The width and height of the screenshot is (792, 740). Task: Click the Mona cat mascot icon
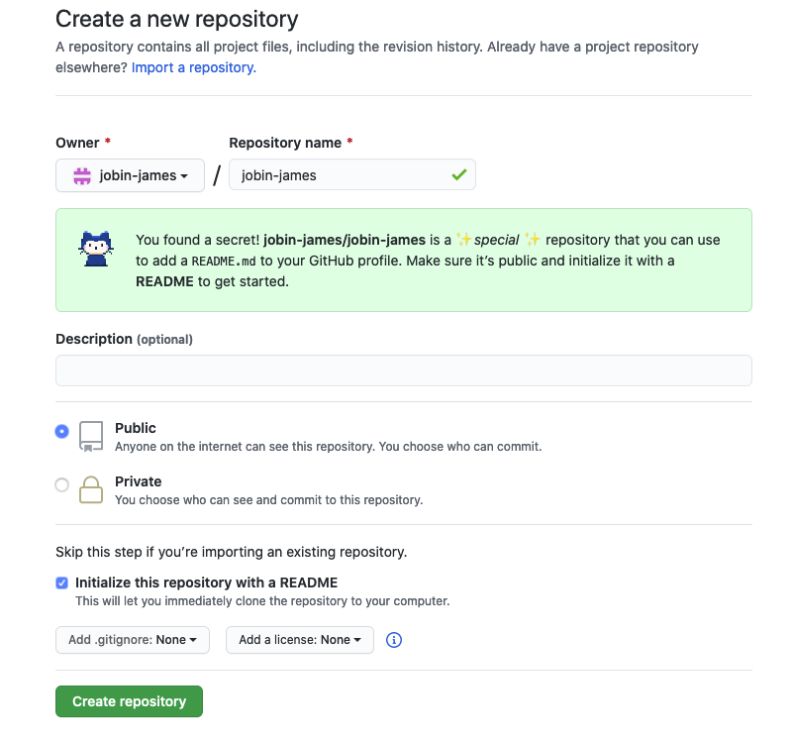tap(96, 249)
